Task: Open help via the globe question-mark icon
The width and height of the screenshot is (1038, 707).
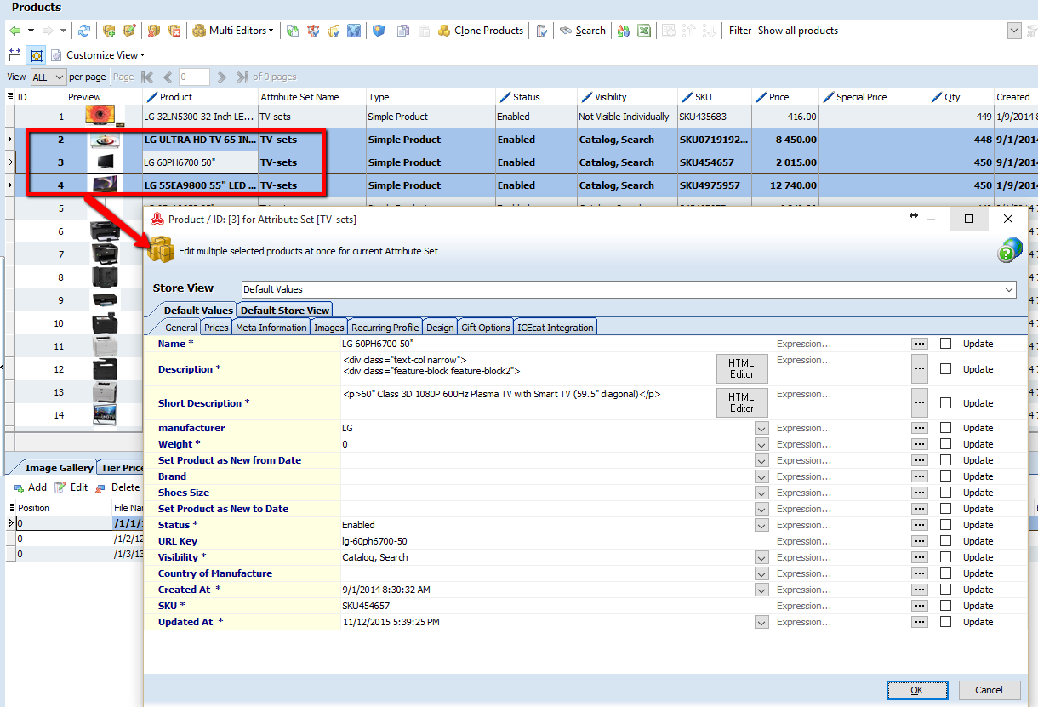Action: (x=1010, y=250)
